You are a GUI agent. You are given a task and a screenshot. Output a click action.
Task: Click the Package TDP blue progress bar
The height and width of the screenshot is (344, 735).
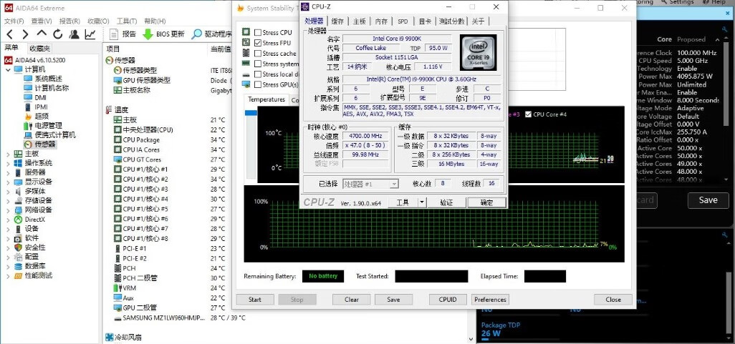pyautogui.click(x=485, y=340)
